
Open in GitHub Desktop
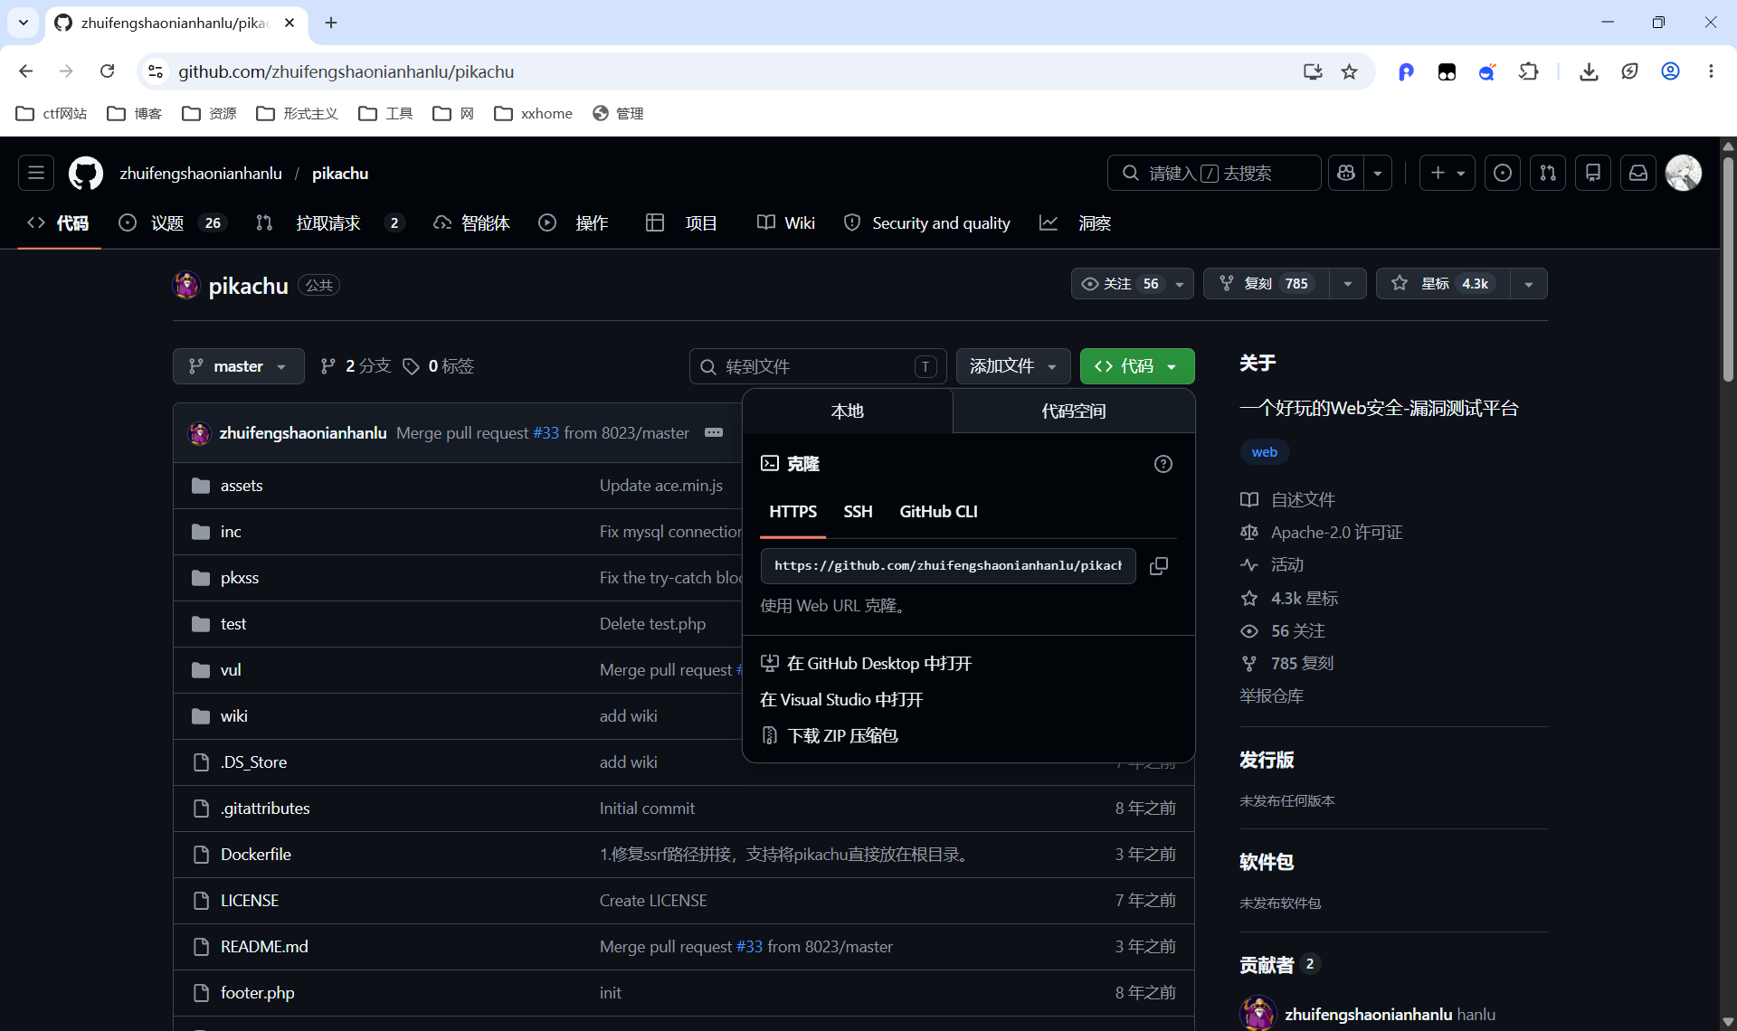click(866, 664)
